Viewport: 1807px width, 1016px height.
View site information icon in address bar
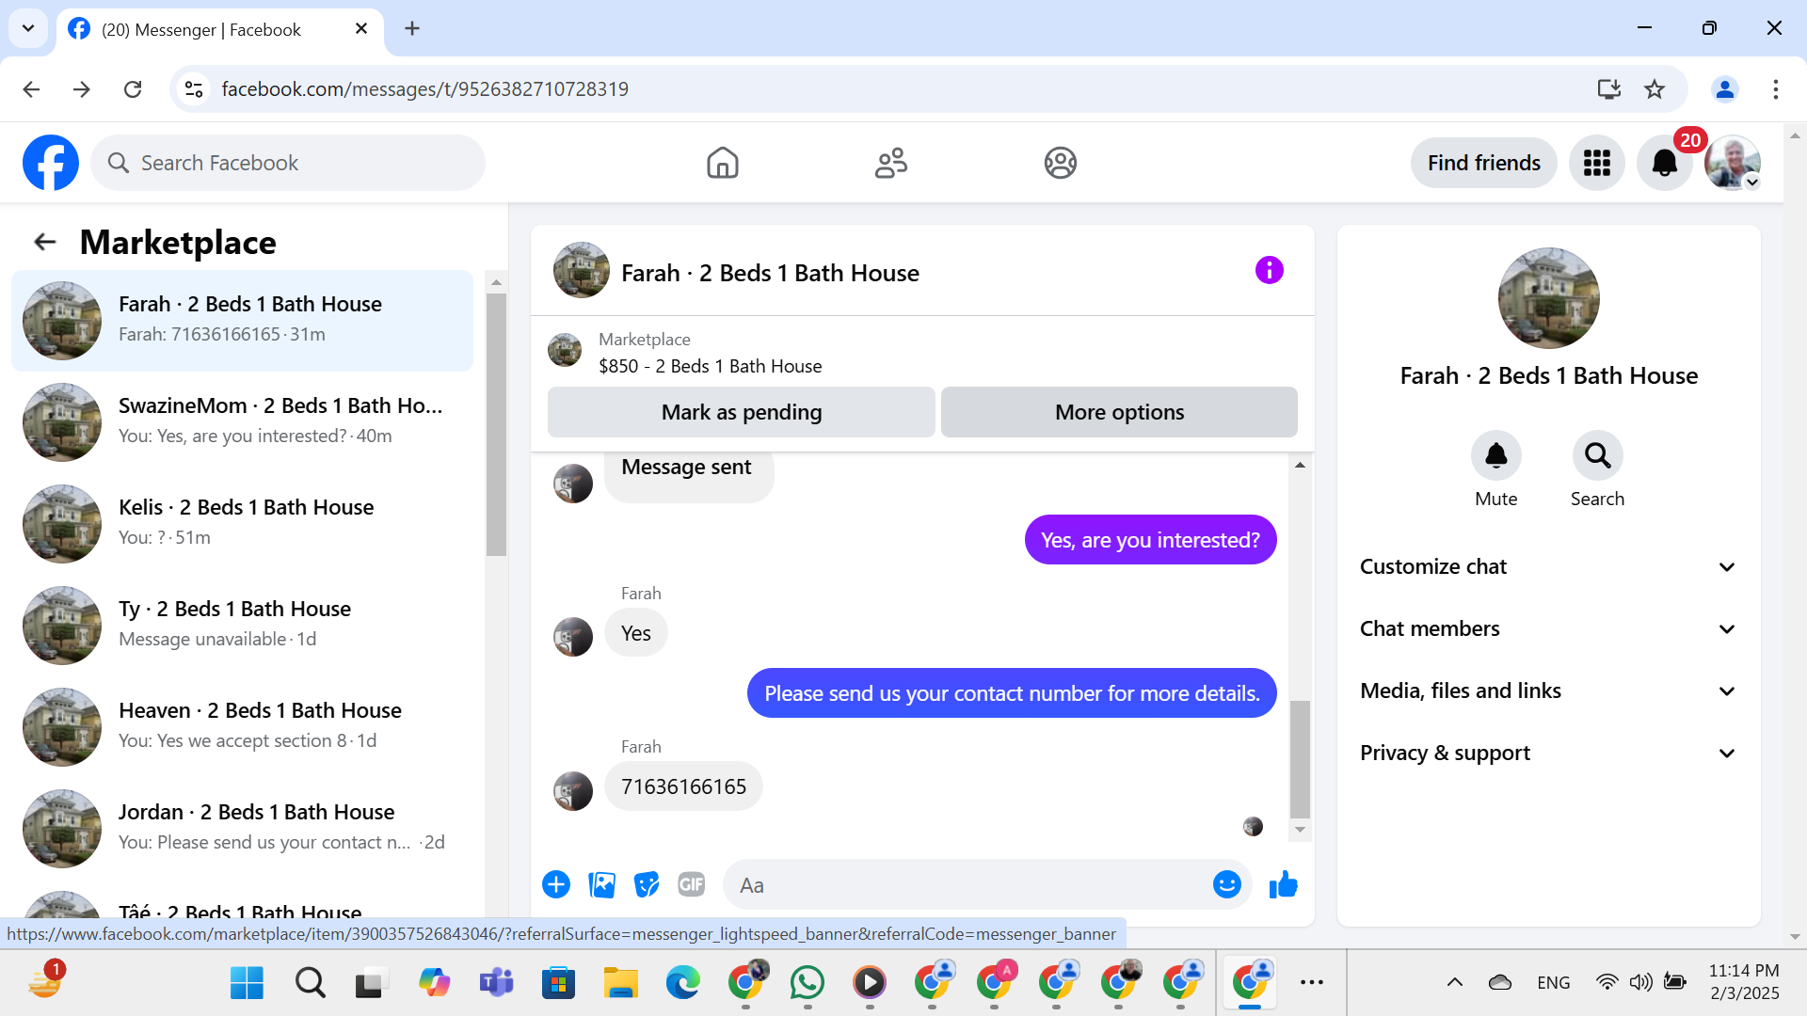(x=194, y=89)
